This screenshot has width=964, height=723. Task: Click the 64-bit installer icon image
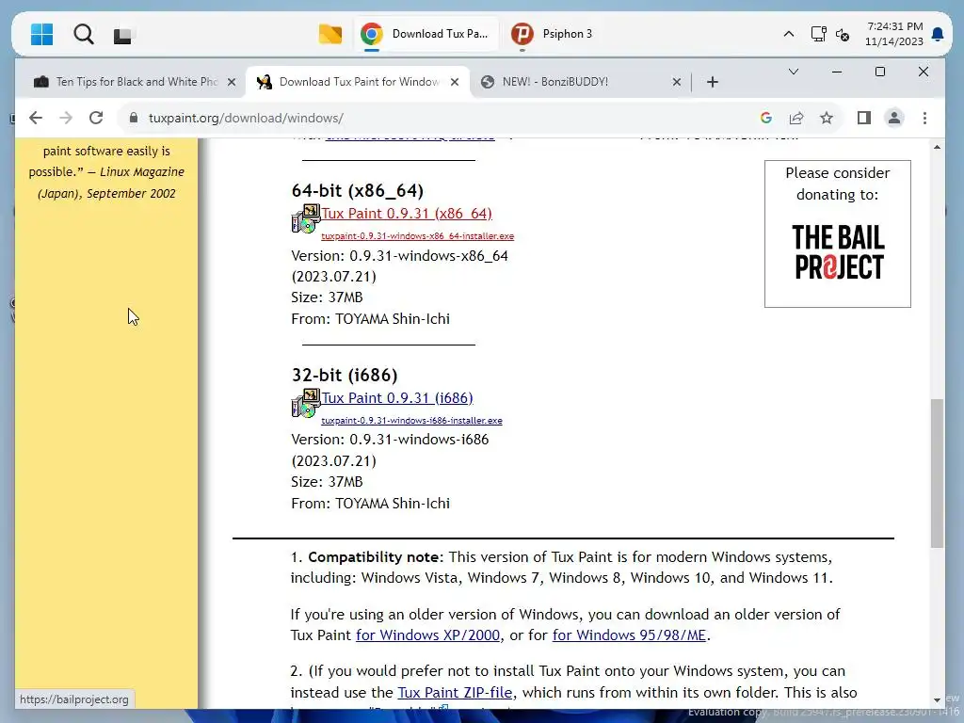pos(306,218)
